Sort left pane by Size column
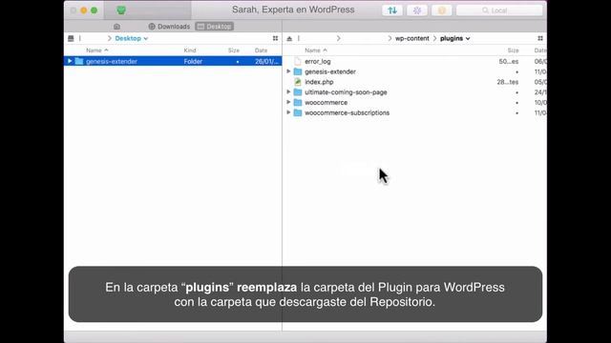Image resolution: width=611 pixels, height=343 pixels. pos(234,50)
